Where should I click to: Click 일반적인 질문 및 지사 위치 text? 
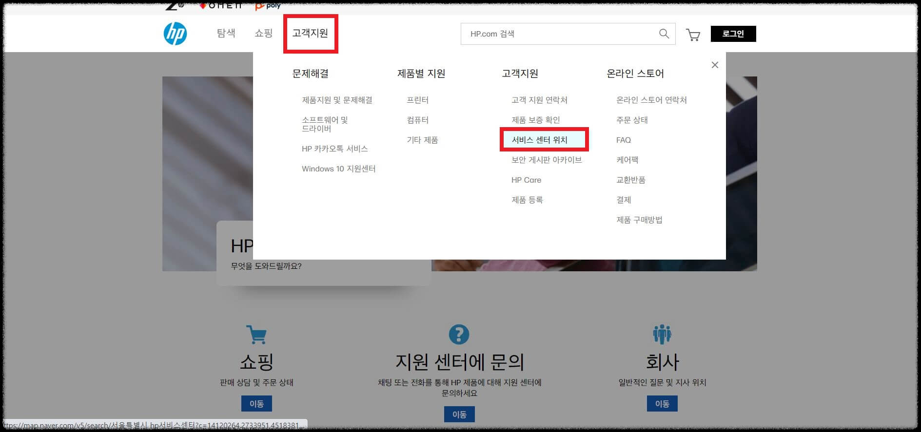click(x=662, y=382)
